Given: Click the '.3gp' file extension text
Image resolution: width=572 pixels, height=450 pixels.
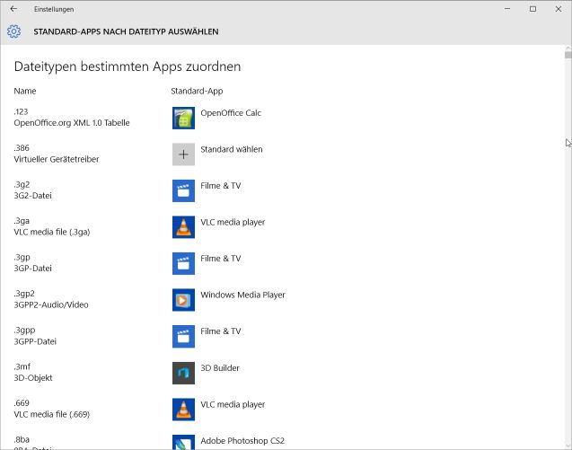Looking at the screenshot, I should point(22,257).
